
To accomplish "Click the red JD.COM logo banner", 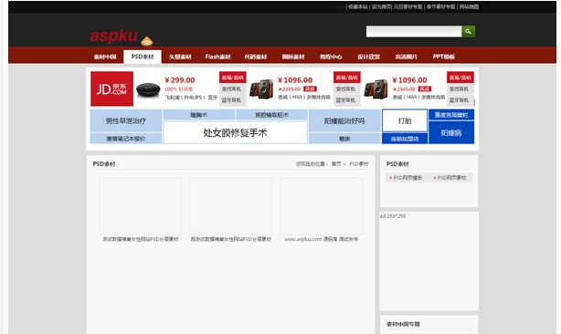I will coord(112,89).
